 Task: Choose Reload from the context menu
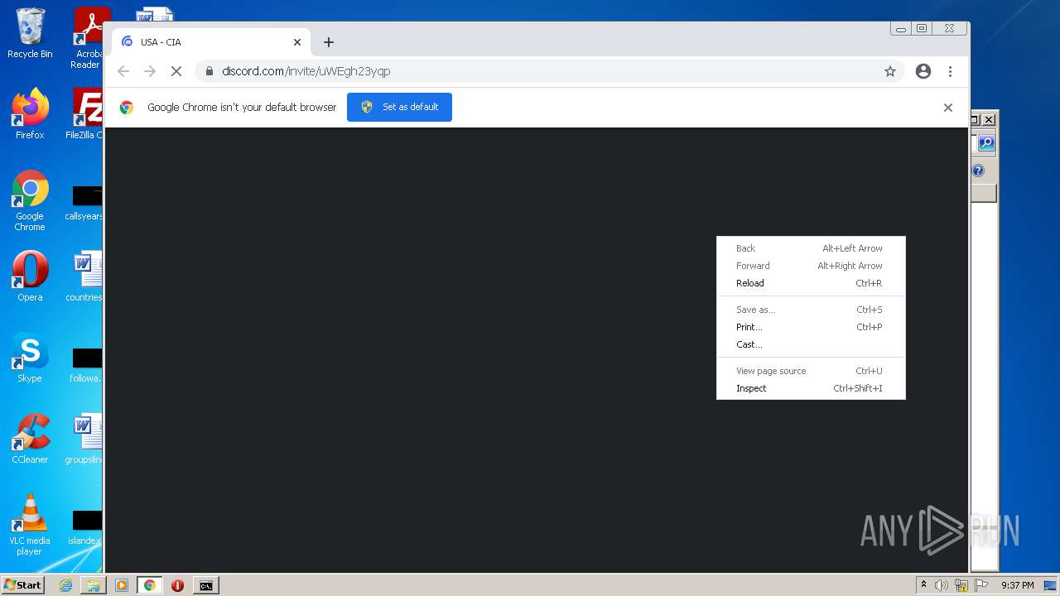(811, 283)
